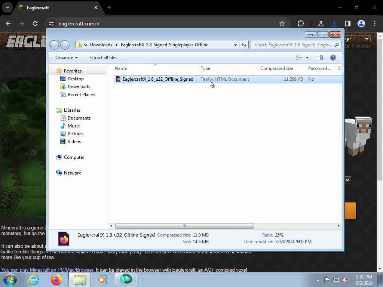Open Explorer Help icon
The height and width of the screenshot is (287, 383).
point(333,58)
